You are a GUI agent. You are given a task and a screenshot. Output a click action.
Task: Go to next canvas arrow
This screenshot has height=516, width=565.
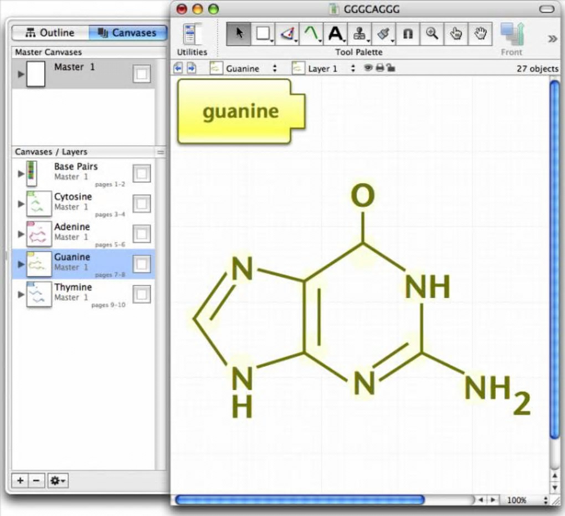(192, 68)
